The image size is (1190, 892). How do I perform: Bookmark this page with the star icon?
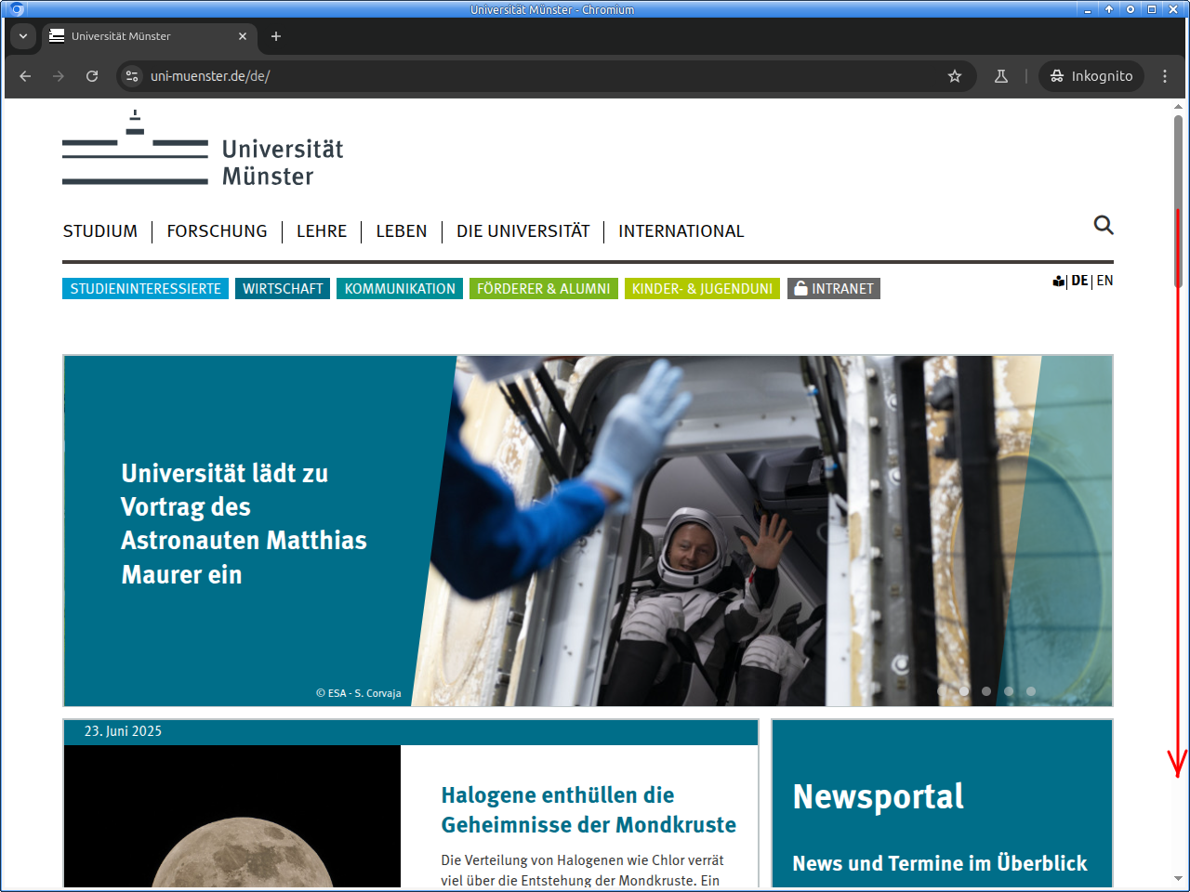click(x=954, y=76)
